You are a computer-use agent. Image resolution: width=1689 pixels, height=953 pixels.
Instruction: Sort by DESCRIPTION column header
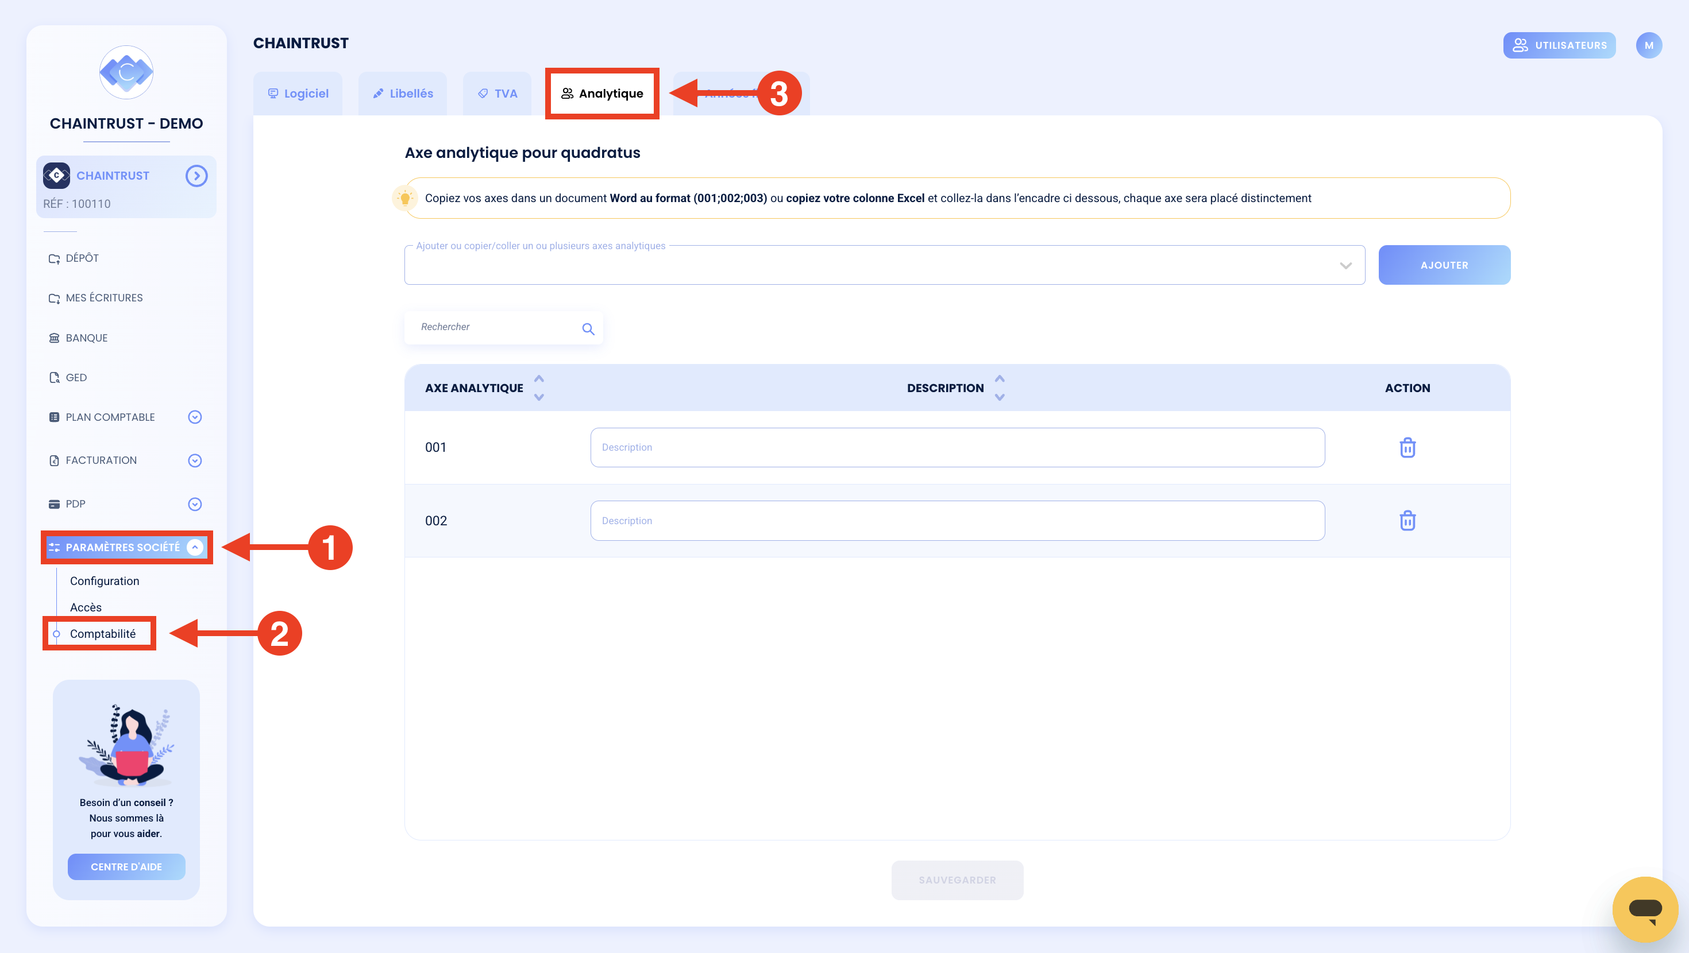click(x=945, y=388)
